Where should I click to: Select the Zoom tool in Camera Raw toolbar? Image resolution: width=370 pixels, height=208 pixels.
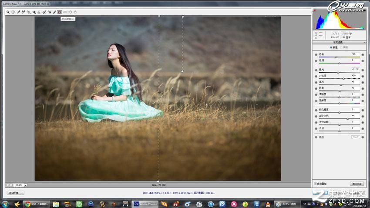8,12
